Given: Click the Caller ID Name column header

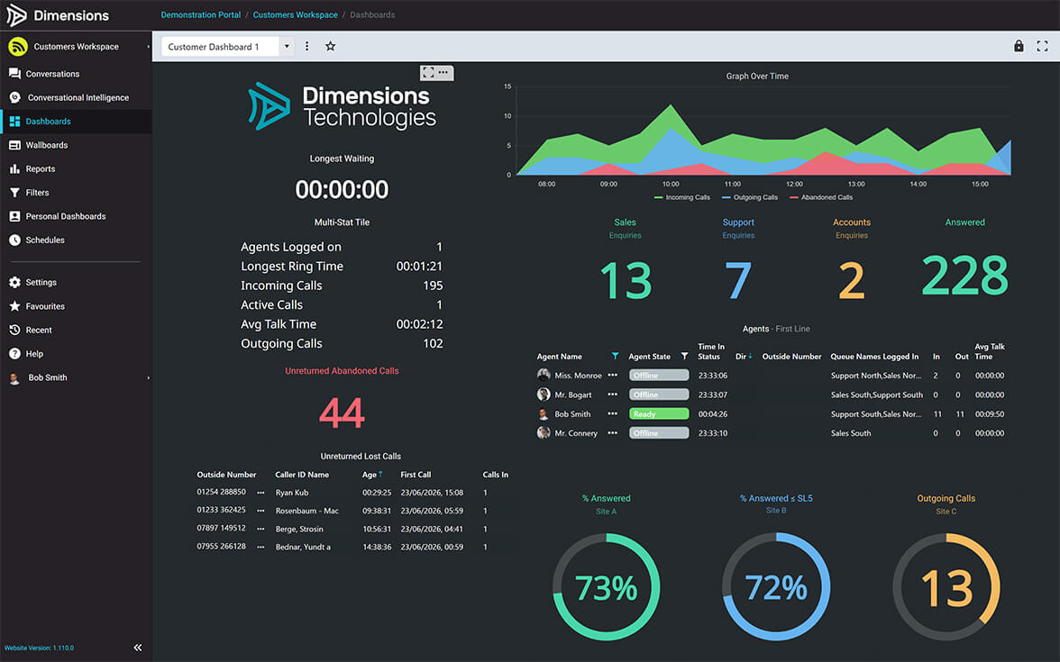Looking at the screenshot, I should pos(302,474).
